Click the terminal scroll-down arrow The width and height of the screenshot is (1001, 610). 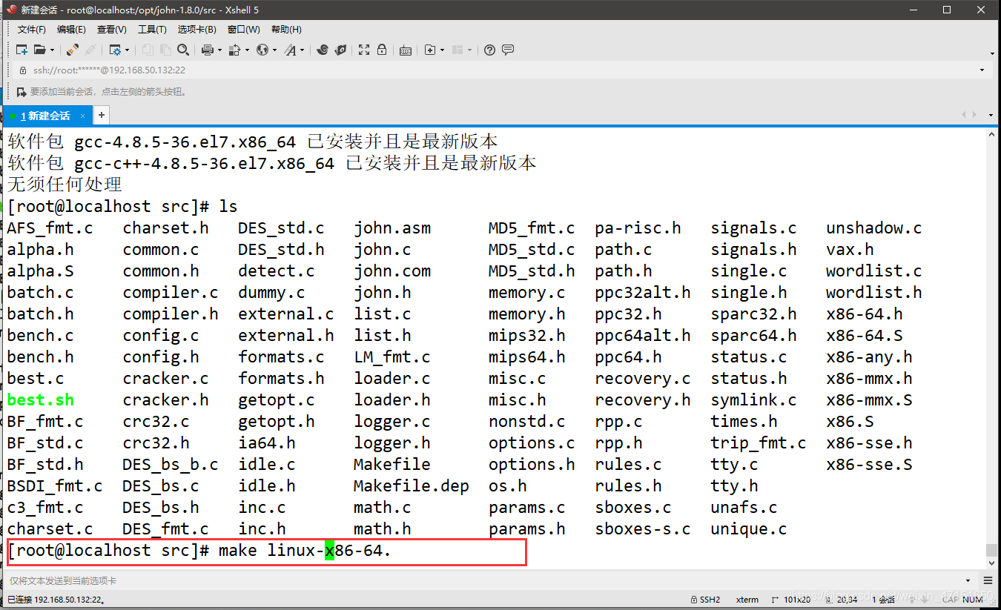tap(991, 563)
